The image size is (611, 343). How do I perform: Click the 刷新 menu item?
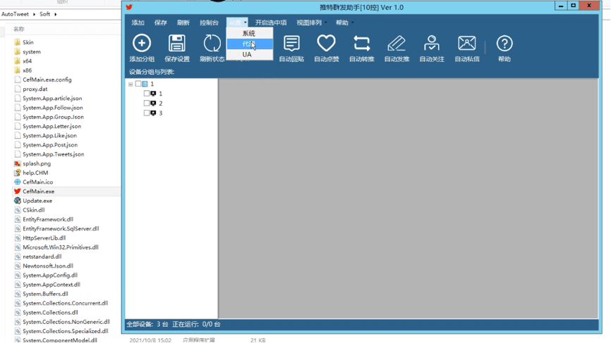183,23
